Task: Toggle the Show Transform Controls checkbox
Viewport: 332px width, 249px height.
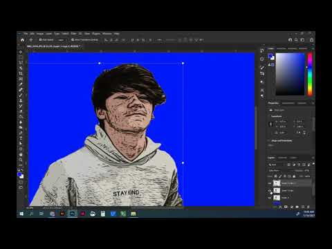Action: [73, 40]
